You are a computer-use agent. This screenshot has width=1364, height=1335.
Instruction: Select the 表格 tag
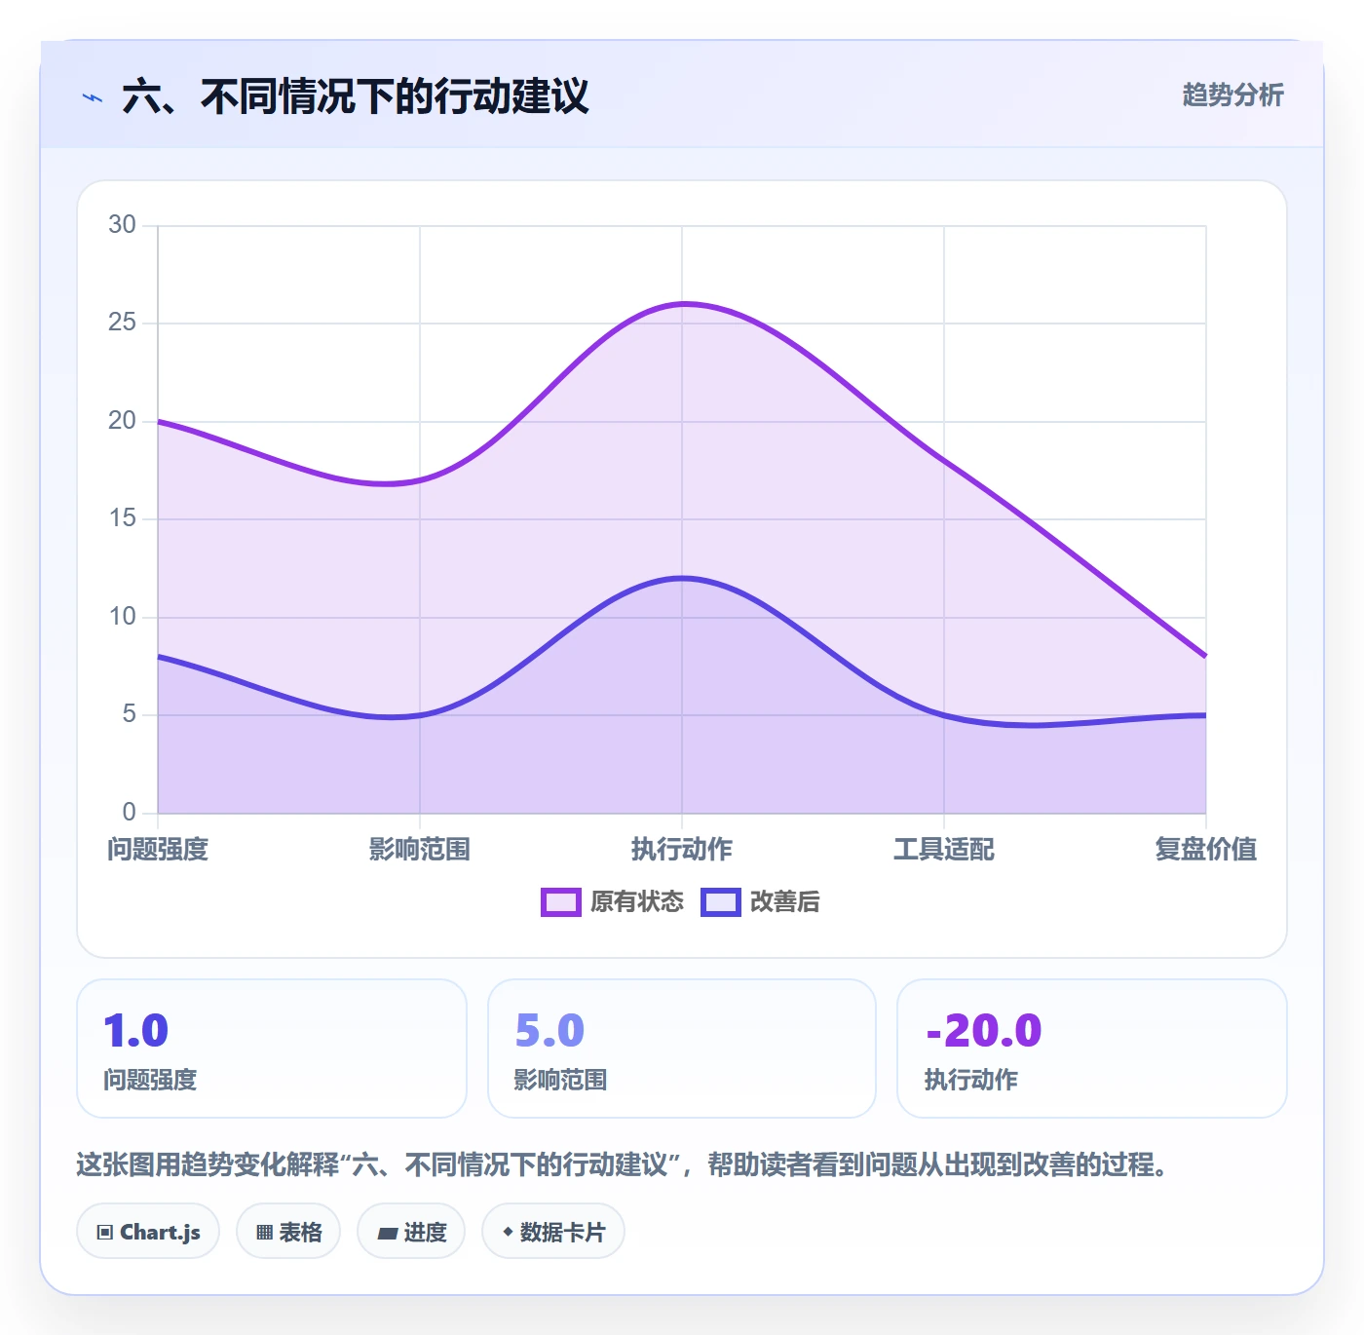click(x=288, y=1232)
